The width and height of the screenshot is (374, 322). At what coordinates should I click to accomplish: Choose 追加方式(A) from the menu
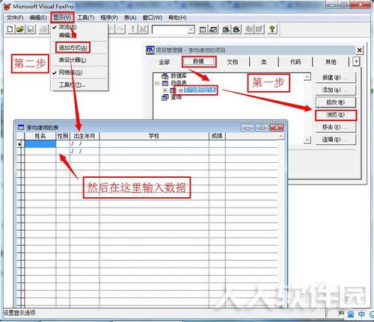tap(73, 48)
